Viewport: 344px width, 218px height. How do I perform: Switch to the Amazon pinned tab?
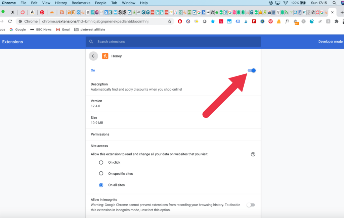click(x=32, y=12)
